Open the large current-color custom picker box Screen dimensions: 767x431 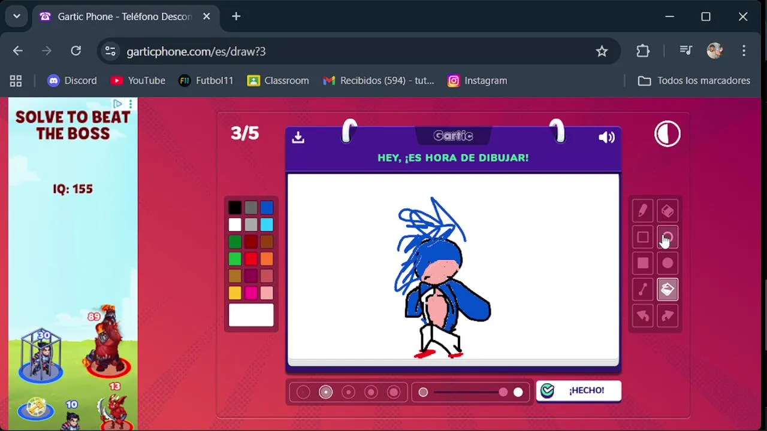click(x=251, y=315)
